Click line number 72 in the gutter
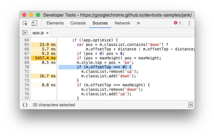 click(27, 76)
